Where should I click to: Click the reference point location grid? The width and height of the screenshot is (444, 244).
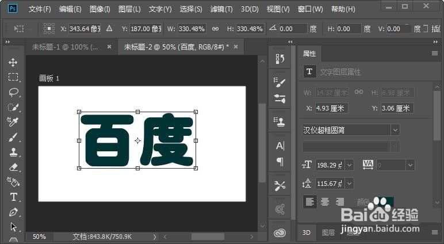[49, 29]
